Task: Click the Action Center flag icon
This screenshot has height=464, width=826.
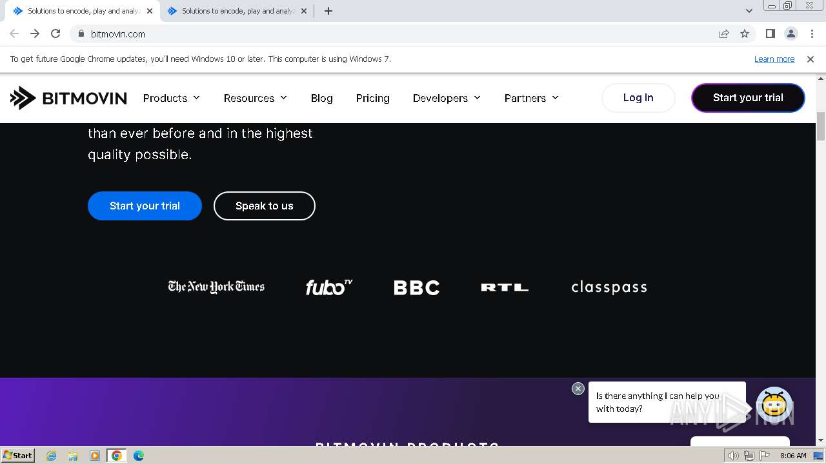Action: click(763, 456)
